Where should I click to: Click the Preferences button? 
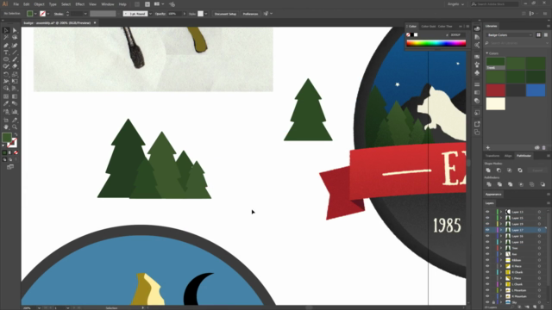[x=250, y=14]
